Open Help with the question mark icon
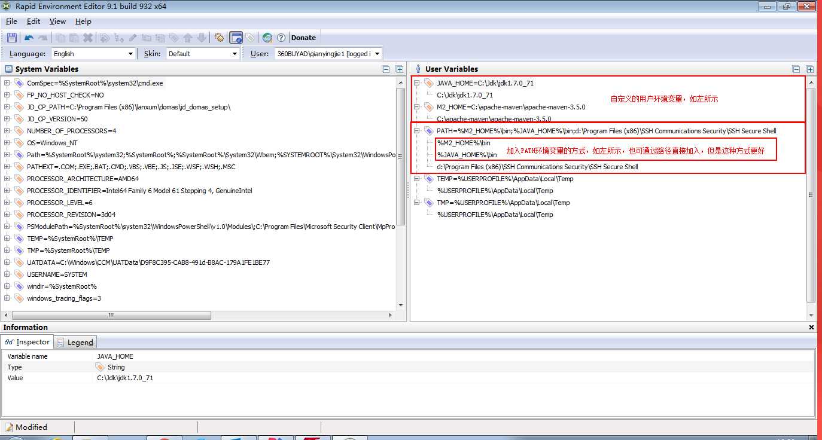 pyautogui.click(x=281, y=38)
